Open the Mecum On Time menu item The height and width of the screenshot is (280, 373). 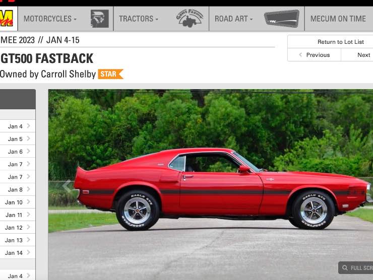[338, 19]
